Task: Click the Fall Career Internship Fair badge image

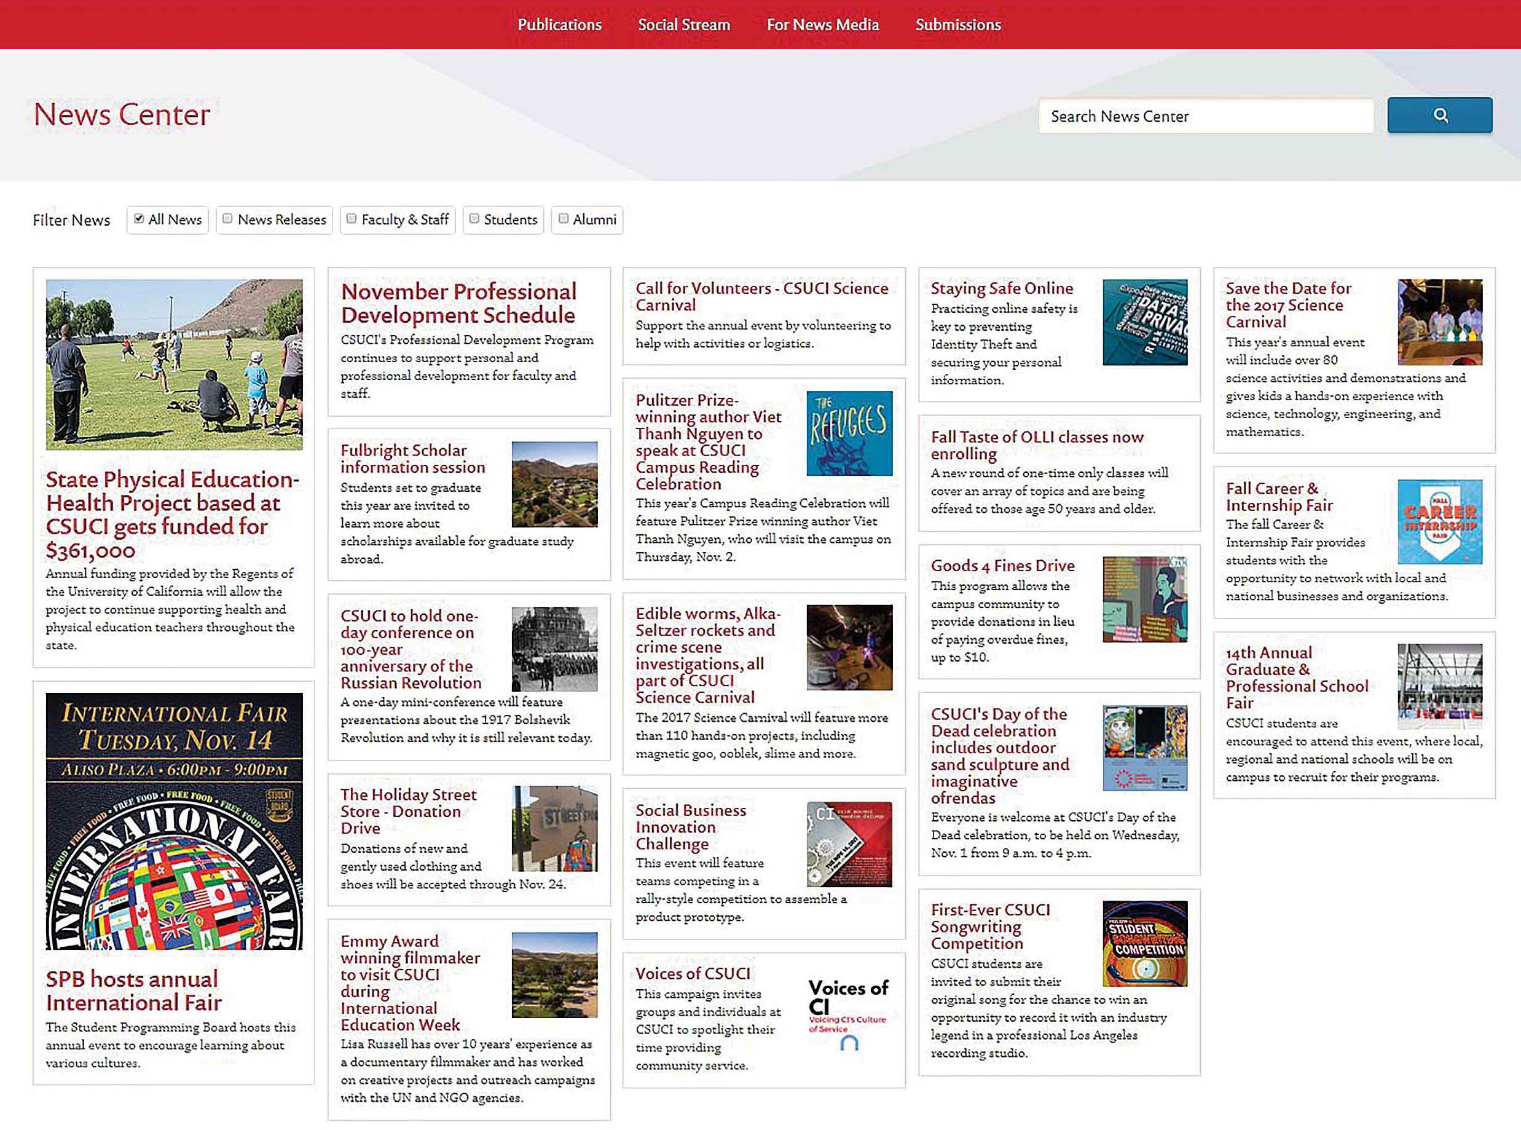Action: click(x=1440, y=522)
